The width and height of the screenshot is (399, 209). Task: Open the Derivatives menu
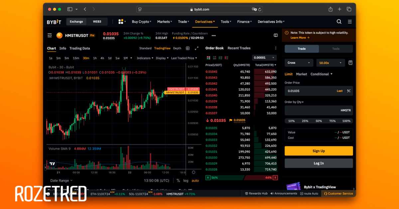[205, 22]
